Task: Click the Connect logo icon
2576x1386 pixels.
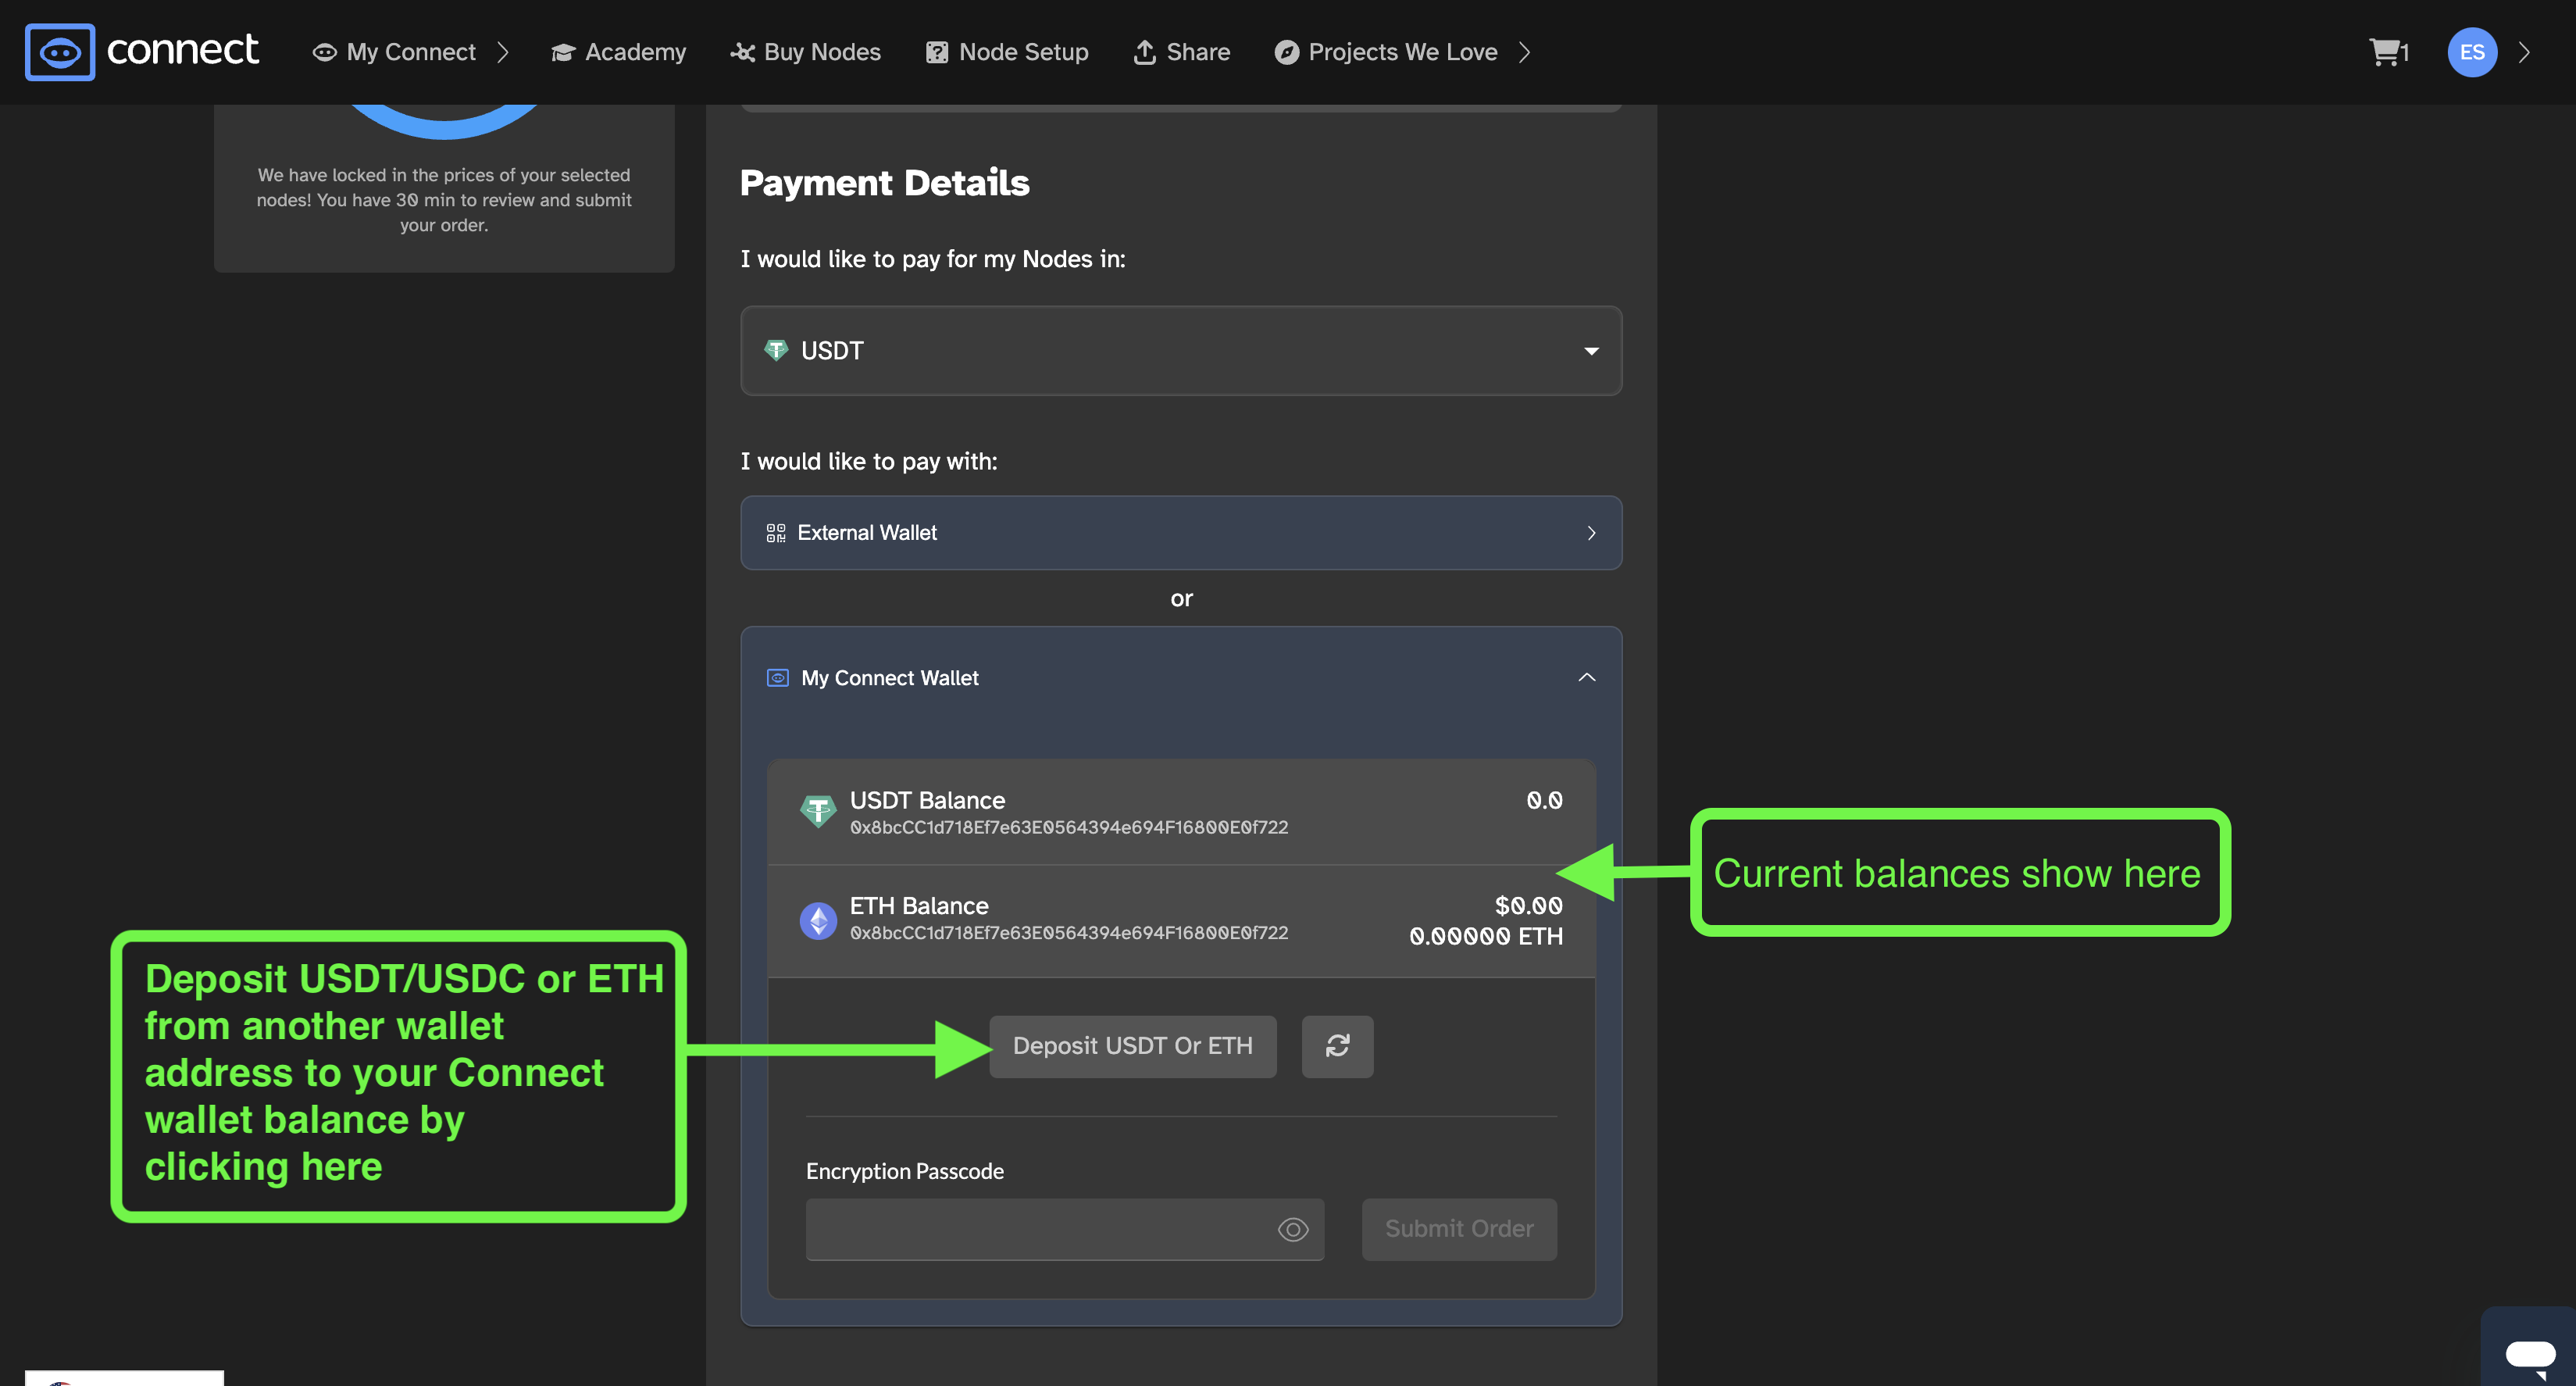Action: pos(60,52)
